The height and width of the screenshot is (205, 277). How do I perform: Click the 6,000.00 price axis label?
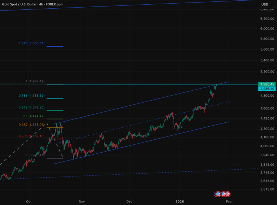click(x=267, y=29)
